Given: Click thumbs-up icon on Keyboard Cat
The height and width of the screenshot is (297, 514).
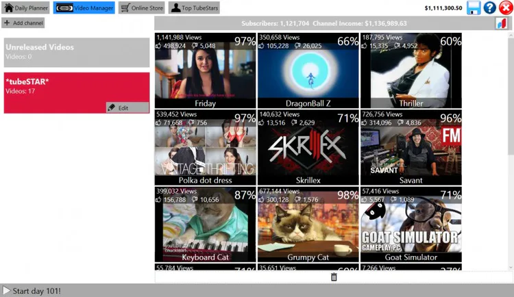Looking at the screenshot, I should pos(159,200).
